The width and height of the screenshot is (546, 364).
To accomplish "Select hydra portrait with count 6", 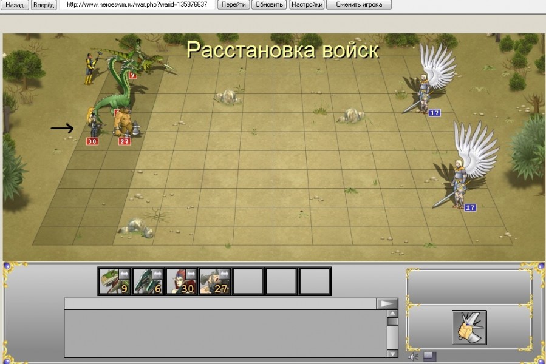I will pyautogui.click(x=148, y=281).
